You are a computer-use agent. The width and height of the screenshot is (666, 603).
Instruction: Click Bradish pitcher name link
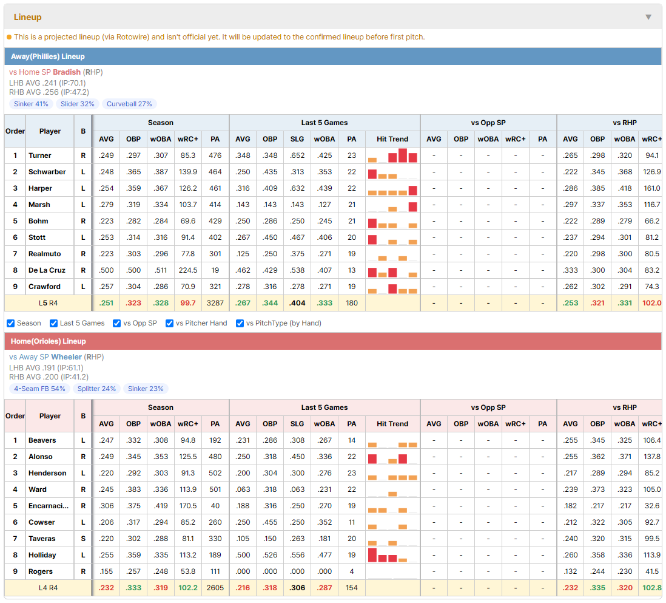click(x=67, y=72)
